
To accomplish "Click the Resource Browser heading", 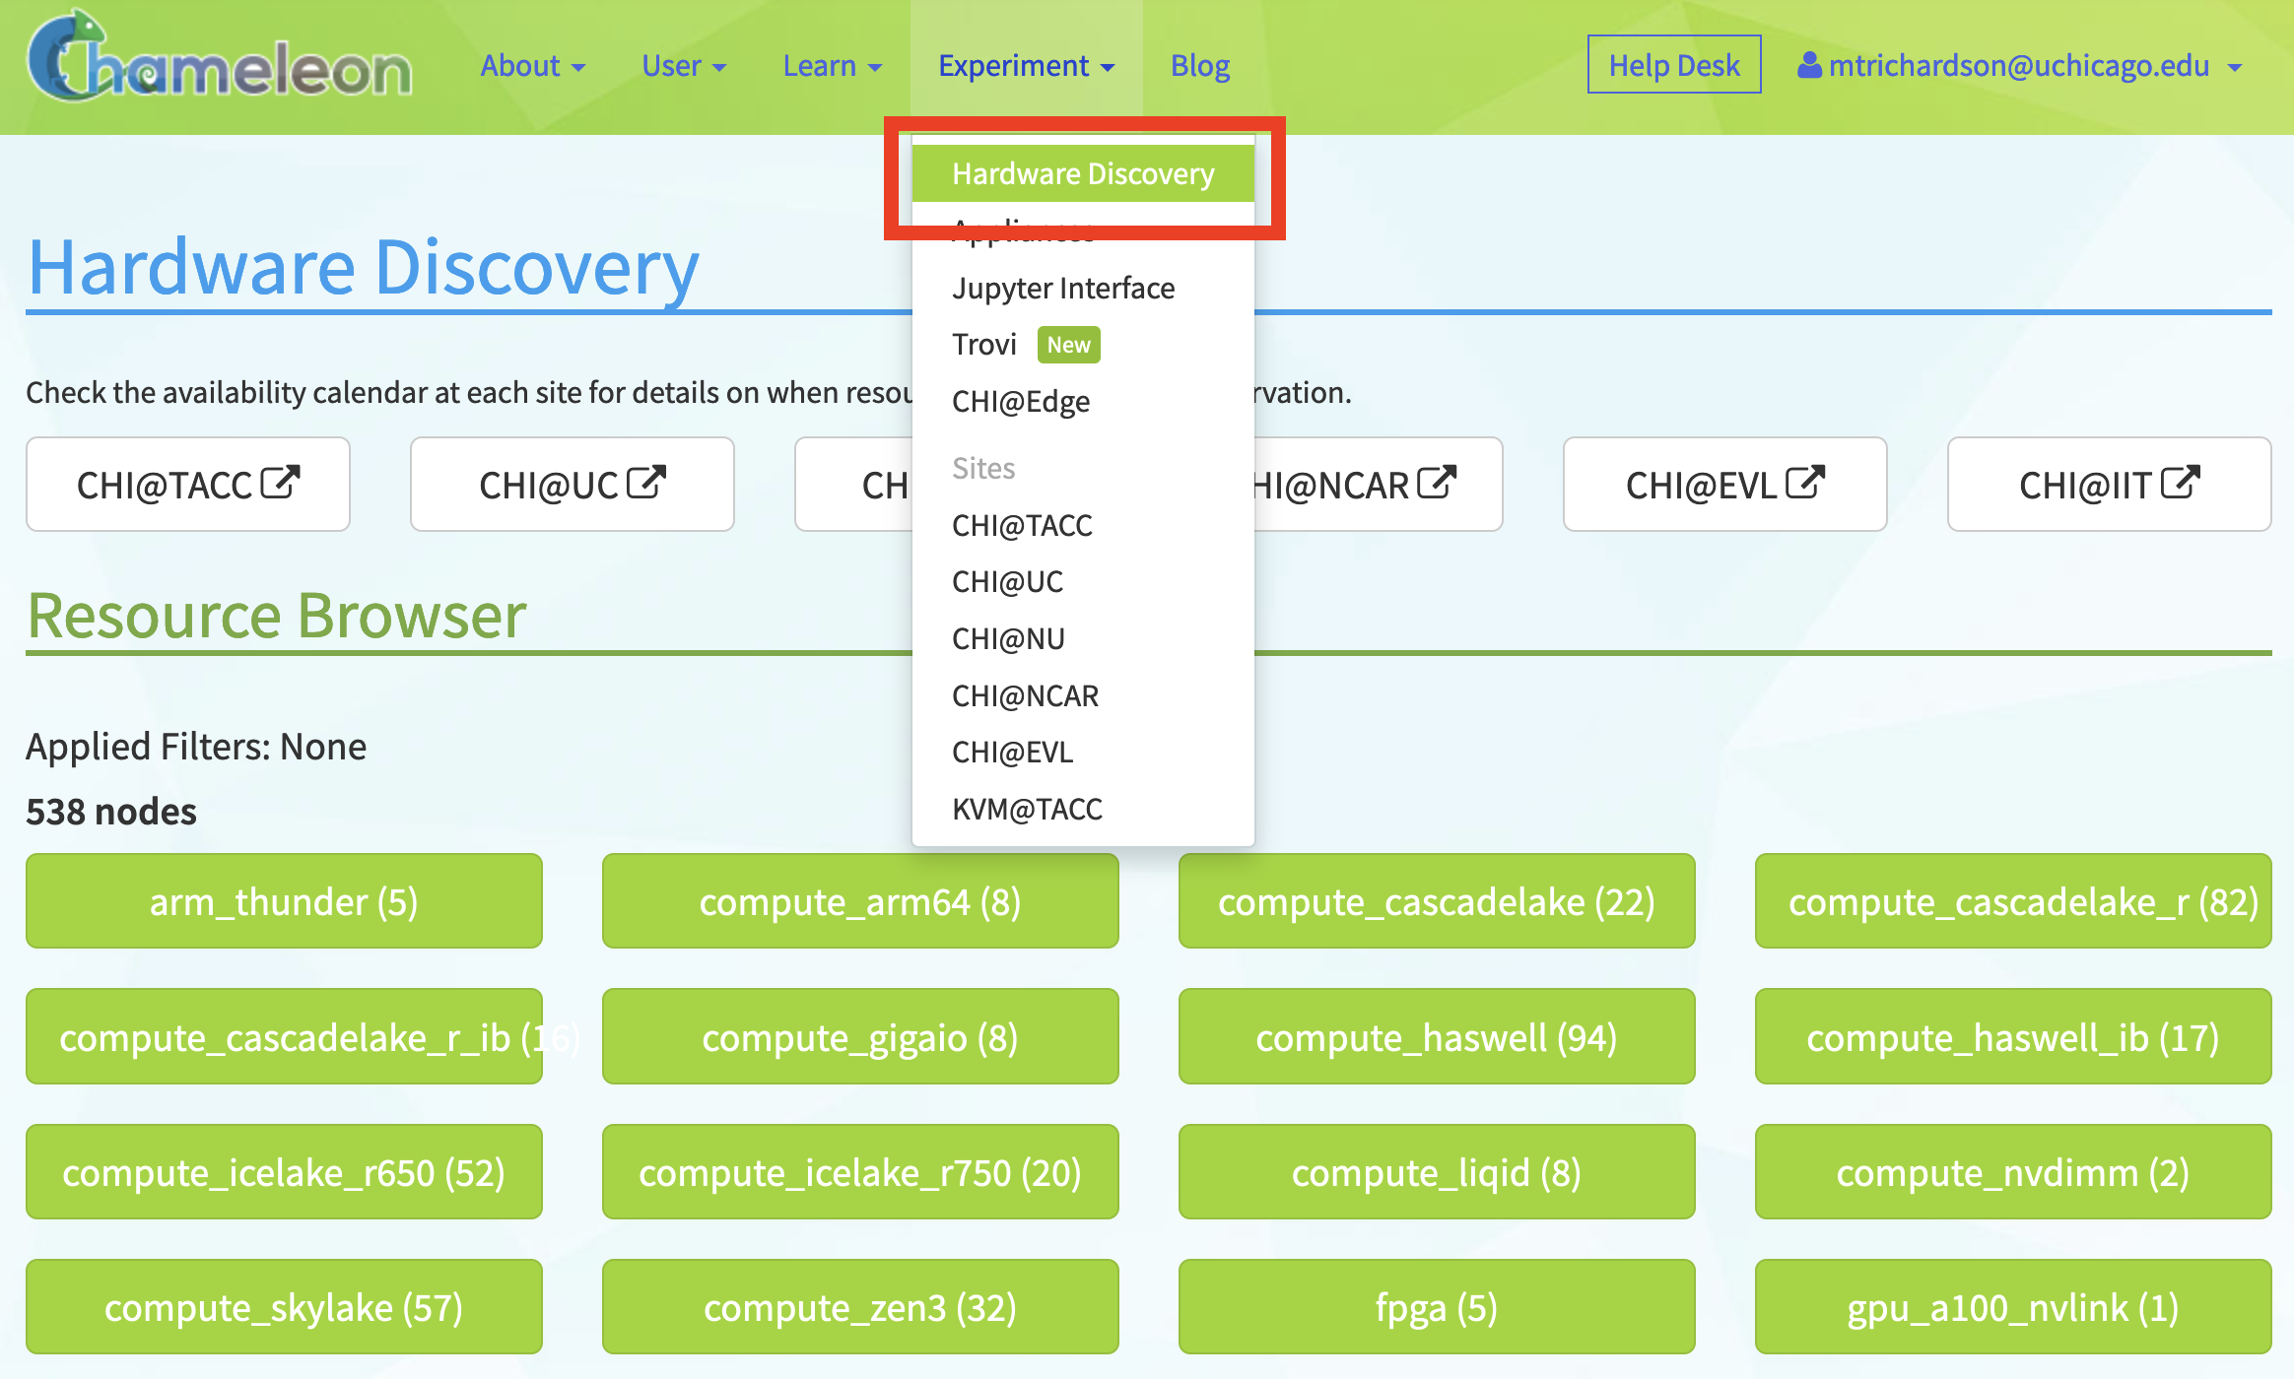I will tap(277, 616).
